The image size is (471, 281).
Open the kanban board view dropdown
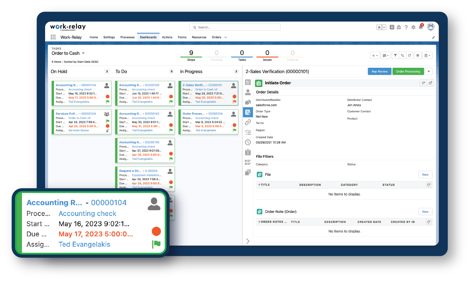pyautogui.click(x=385, y=55)
